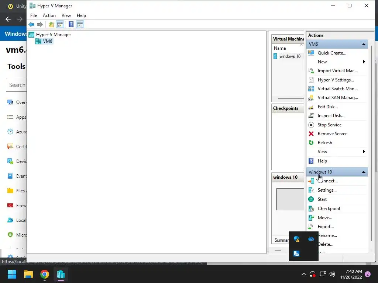Click Start to power on windows 10
The image size is (378, 283).
point(322,199)
